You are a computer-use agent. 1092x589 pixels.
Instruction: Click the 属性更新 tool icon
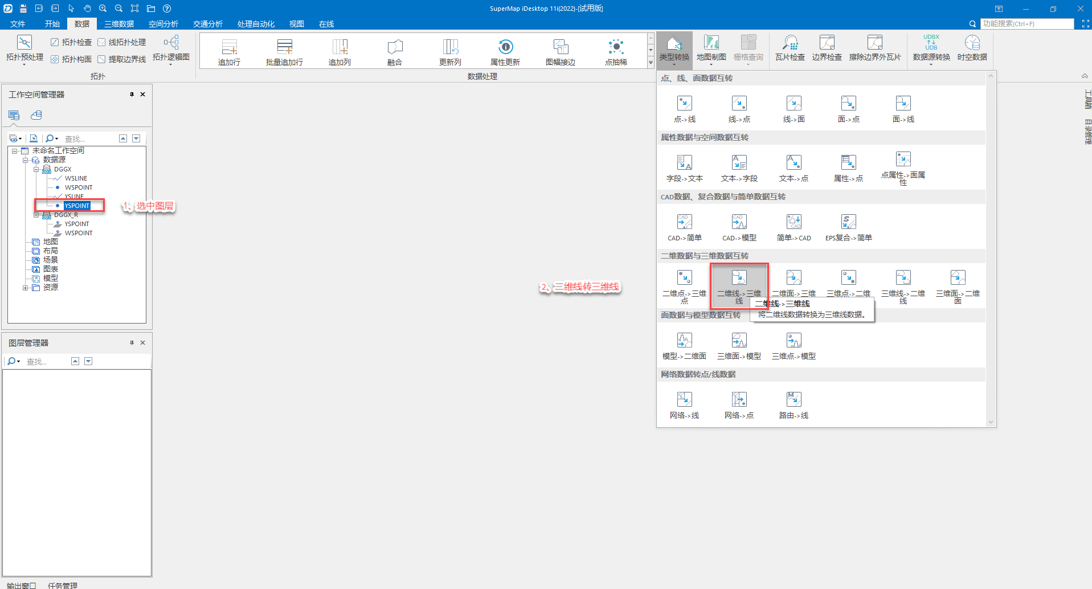point(505,47)
